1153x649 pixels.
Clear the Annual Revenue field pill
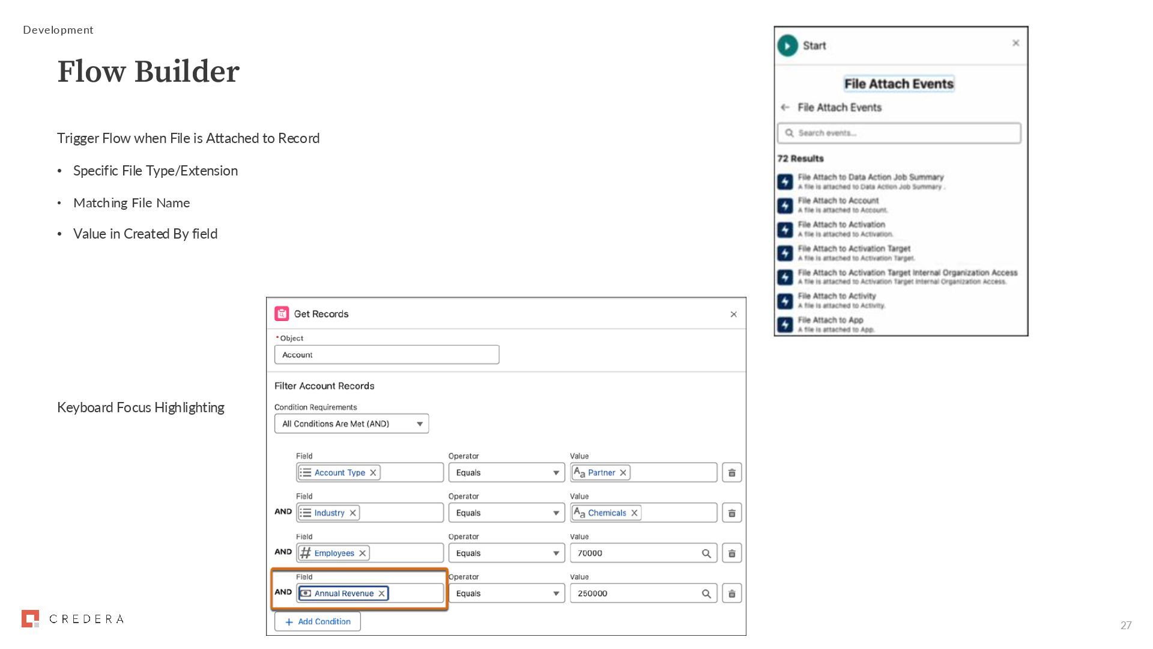(381, 594)
